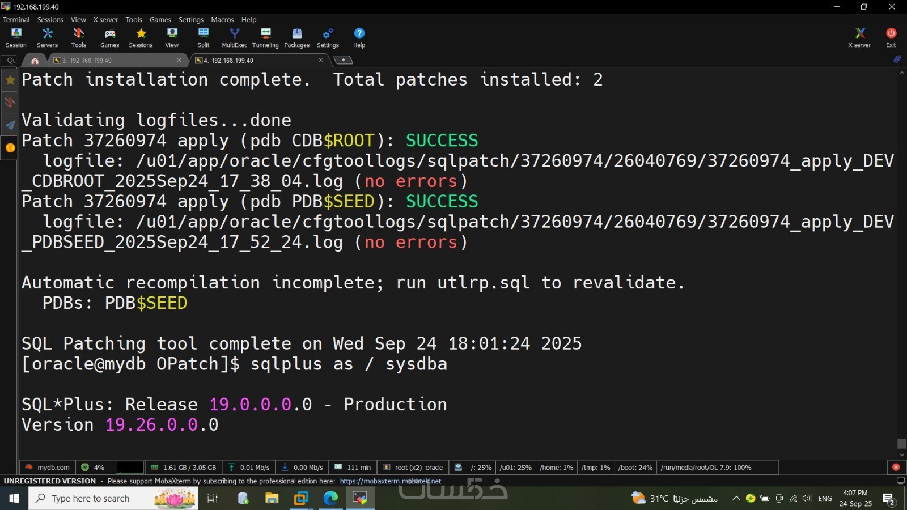907x510 pixels.
Task: Open the Packages toolbar icon
Action: (296, 37)
